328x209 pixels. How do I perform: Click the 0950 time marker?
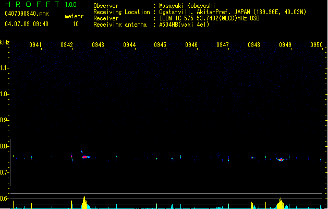pos(317,45)
